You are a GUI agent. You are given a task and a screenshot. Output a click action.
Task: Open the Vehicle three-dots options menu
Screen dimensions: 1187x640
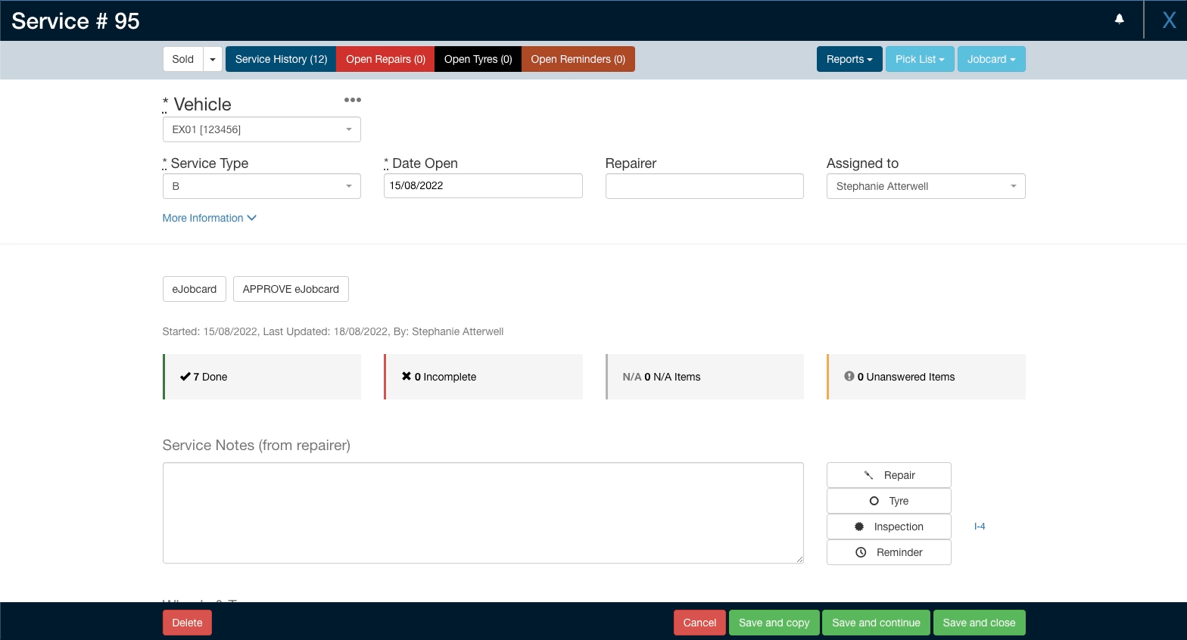[352, 100]
